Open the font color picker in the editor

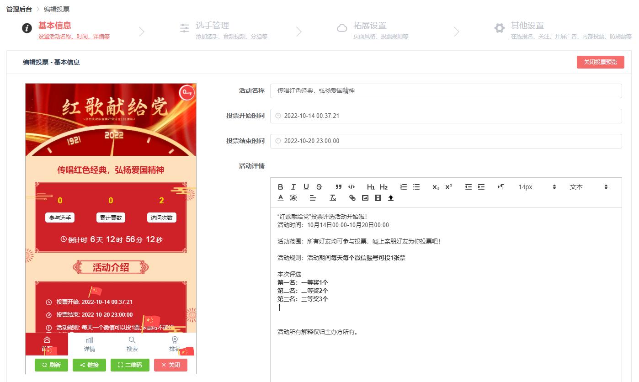pos(281,198)
